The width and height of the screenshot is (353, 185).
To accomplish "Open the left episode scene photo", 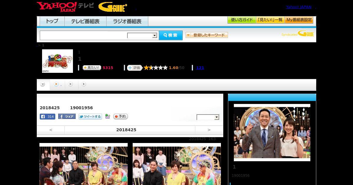I will (84, 164).
